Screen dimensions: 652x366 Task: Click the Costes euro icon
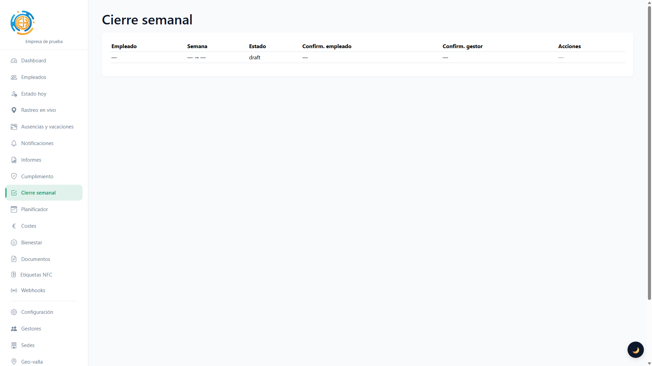point(14,226)
